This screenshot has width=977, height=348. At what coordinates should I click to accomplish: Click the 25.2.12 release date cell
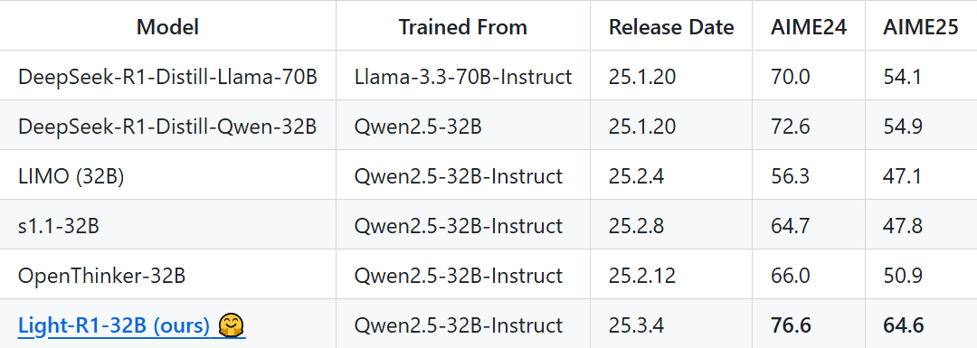tap(641, 275)
